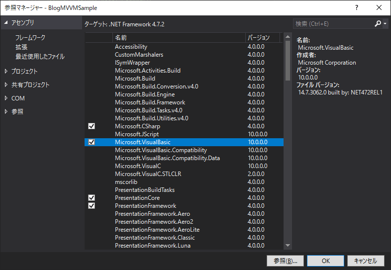Select the Microsoft.Build row
Screen dimensions: 391x270
(184, 79)
